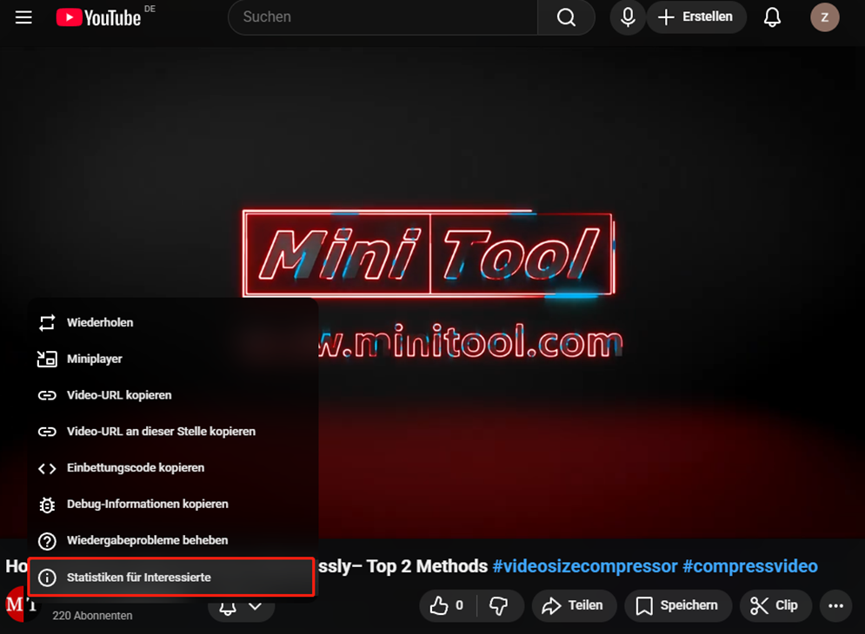Viewport: 865px width, 634px height.
Task: Toggle Wiederholen loop option
Action: point(100,323)
